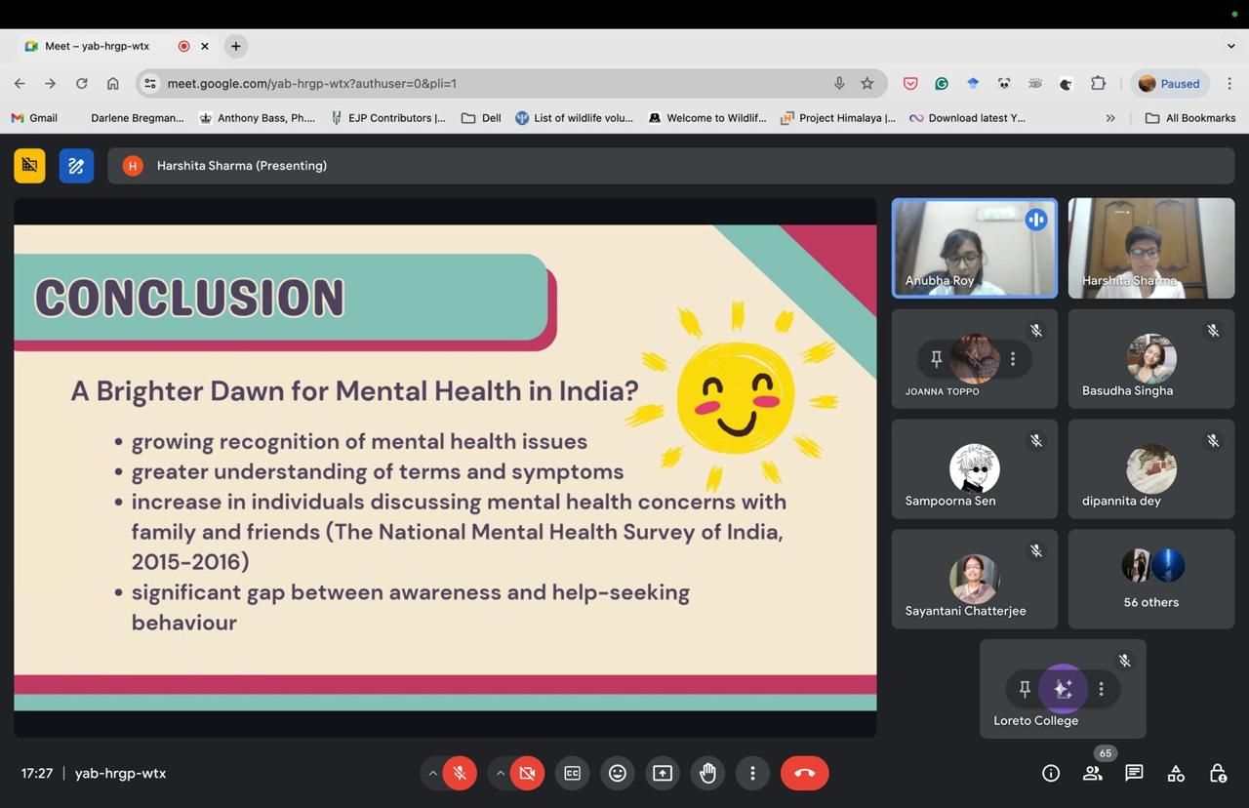Click the 56 others participant tile
The image size is (1249, 808).
tap(1150, 579)
